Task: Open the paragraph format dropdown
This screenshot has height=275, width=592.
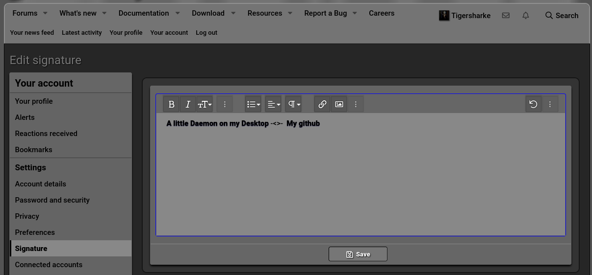Action: 293,104
